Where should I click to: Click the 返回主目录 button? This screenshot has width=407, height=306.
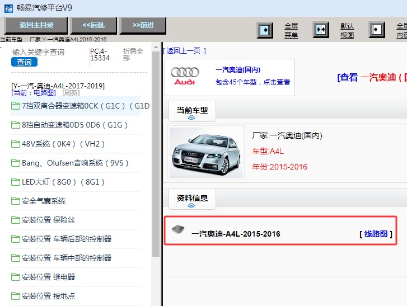36,25
